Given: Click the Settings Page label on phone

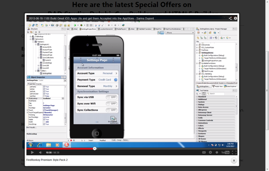Looking at the screenshot, I should tap(97, 60).
